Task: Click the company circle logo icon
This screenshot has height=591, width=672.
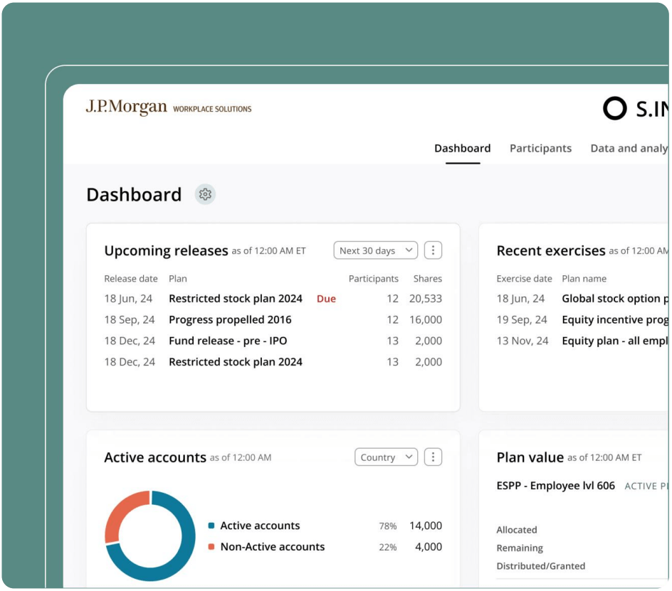Action: (x=614, y=108)
